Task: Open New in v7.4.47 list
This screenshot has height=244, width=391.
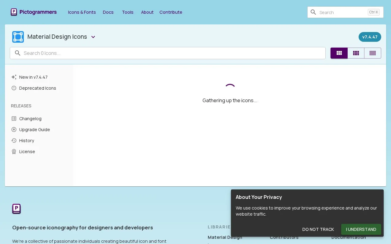Action: click(x=33, y=77)
